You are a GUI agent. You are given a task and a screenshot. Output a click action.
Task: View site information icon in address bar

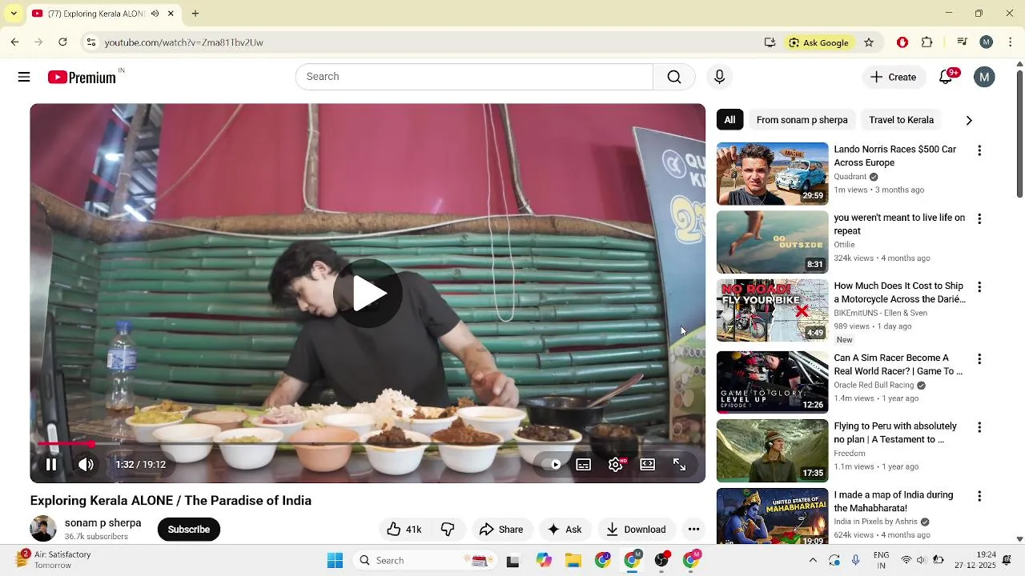coord(91,42)
